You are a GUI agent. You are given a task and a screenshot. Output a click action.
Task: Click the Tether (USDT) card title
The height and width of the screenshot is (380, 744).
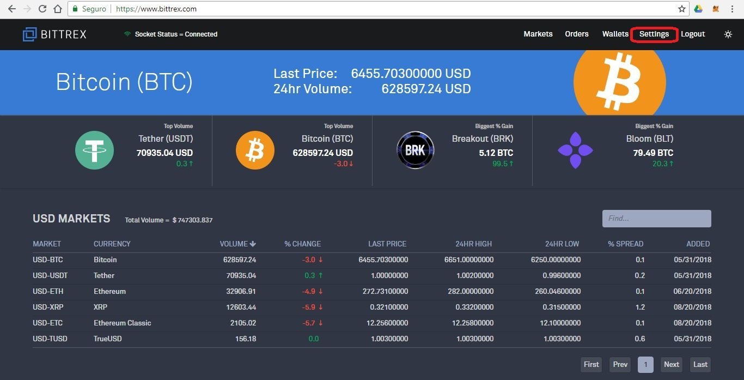tap(166, 139)
